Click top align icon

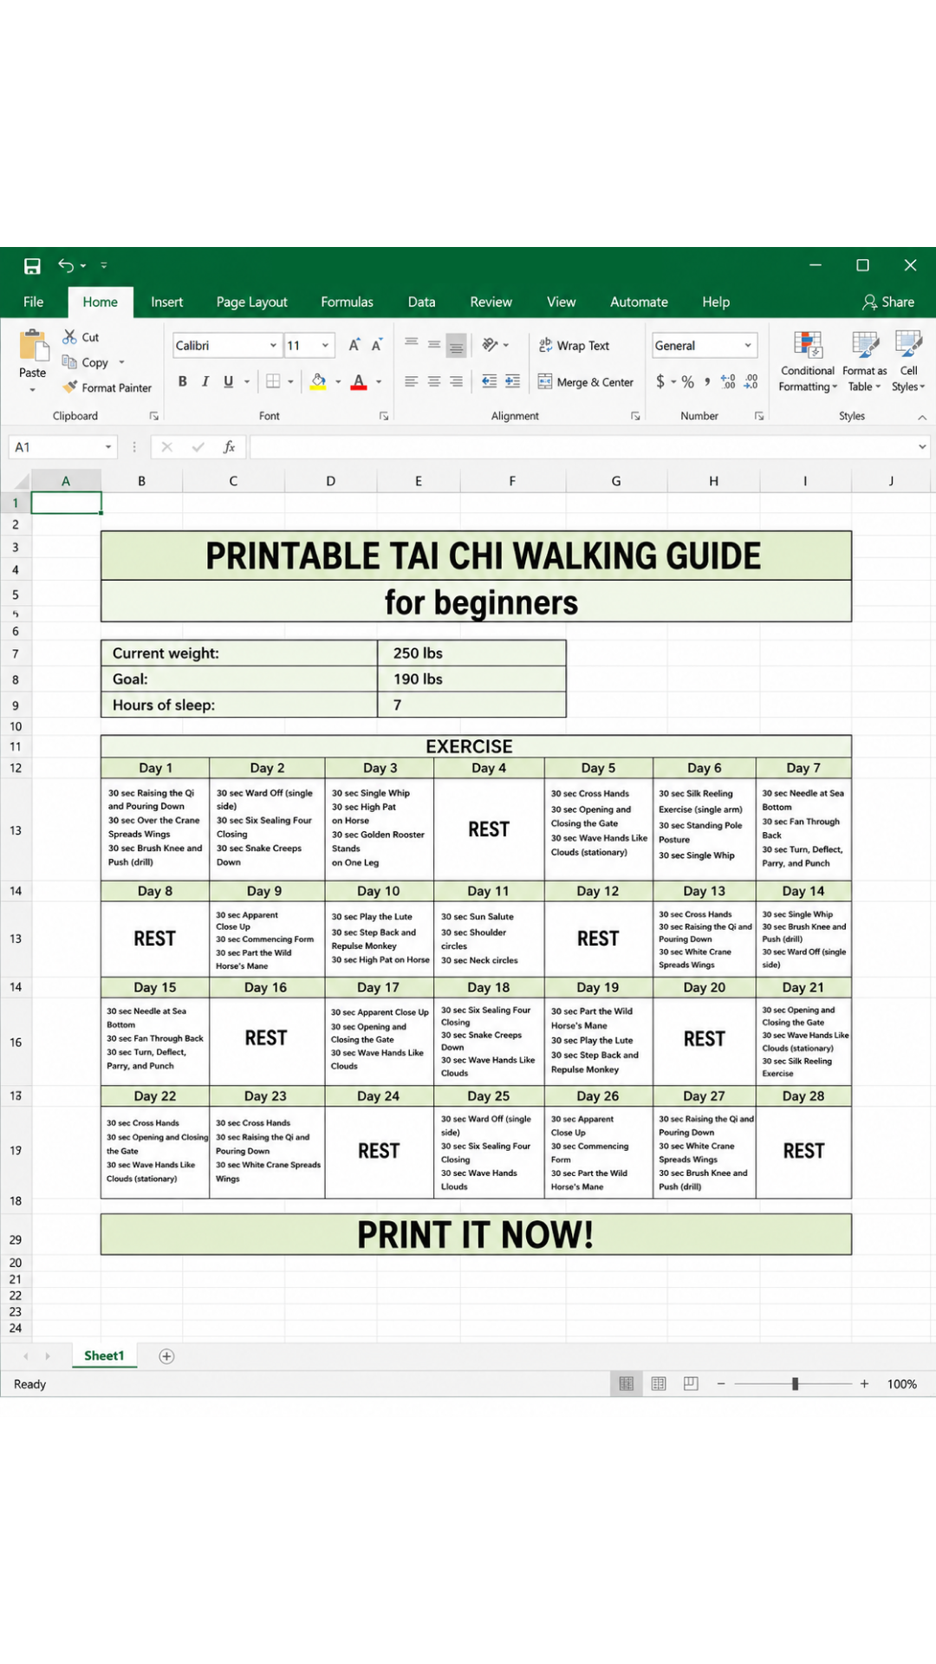tap(412, 344)
